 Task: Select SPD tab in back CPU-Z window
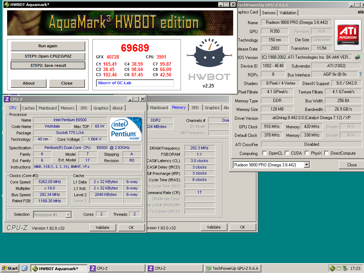click(x=195, y=108)
